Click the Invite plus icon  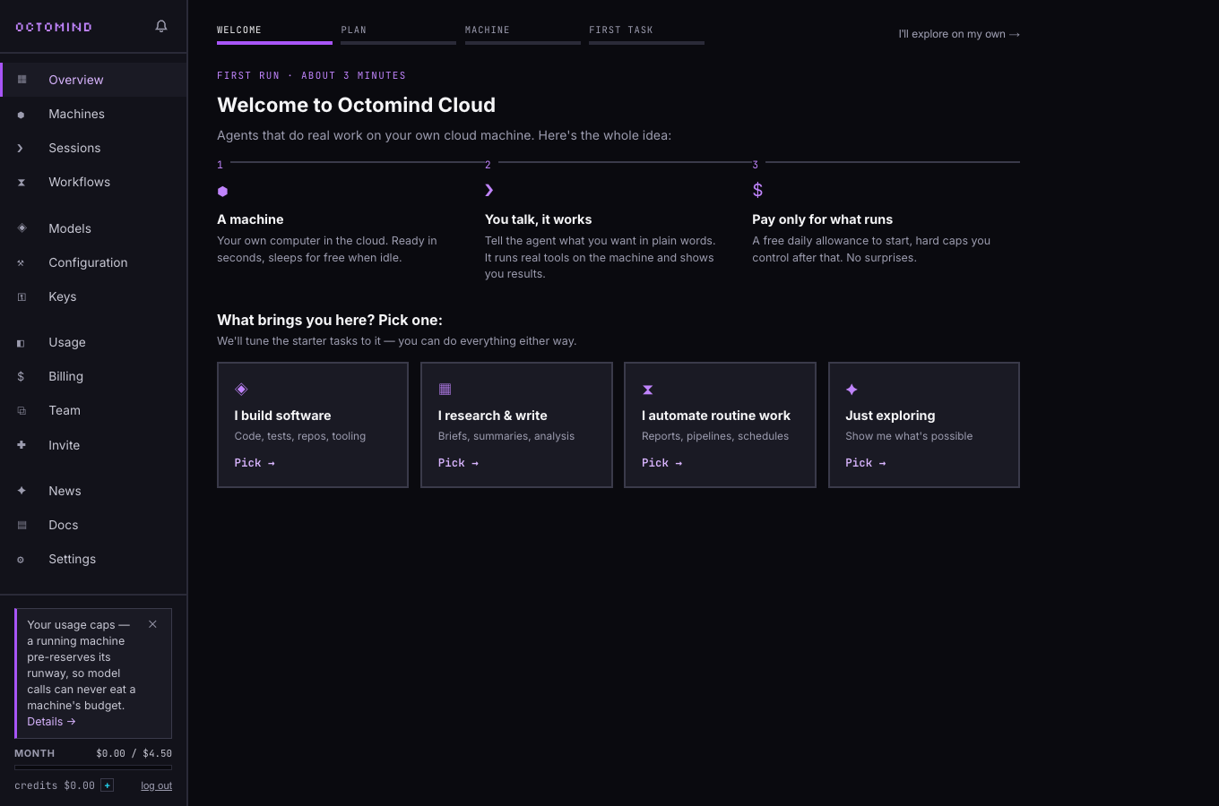22,445
